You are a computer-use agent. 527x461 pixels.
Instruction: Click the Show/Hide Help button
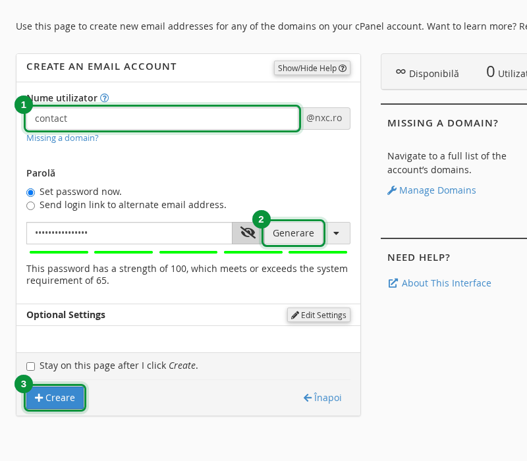(312, 68)
